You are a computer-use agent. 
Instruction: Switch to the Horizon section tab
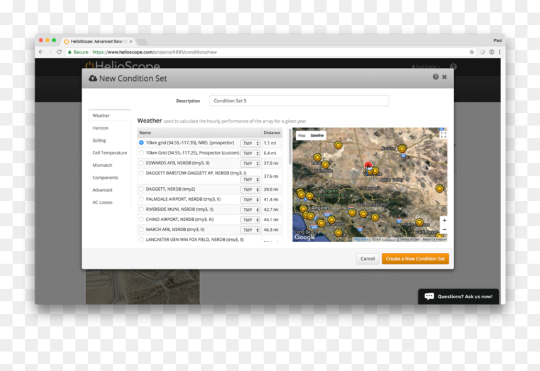click(100, 128)
